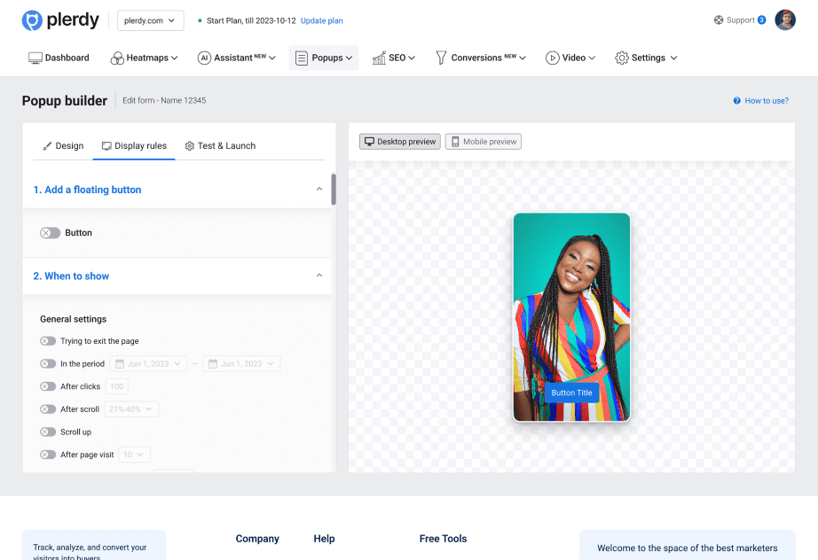This screenshot has width=818, height=560.
Task: Open the Video menu
Action: click(x=570, y=58)
